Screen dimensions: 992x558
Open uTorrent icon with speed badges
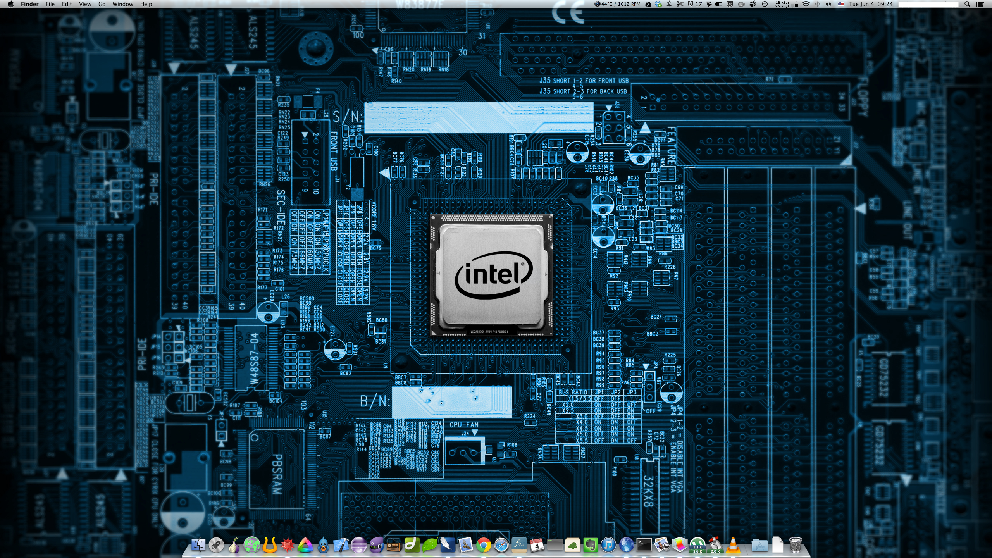coord(697,545)
